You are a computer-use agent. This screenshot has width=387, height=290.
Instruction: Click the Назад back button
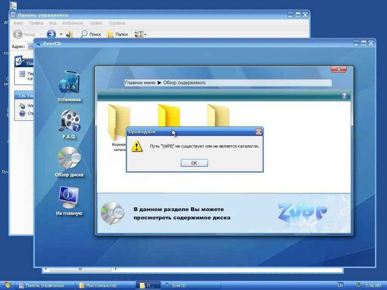pos(24,34)
